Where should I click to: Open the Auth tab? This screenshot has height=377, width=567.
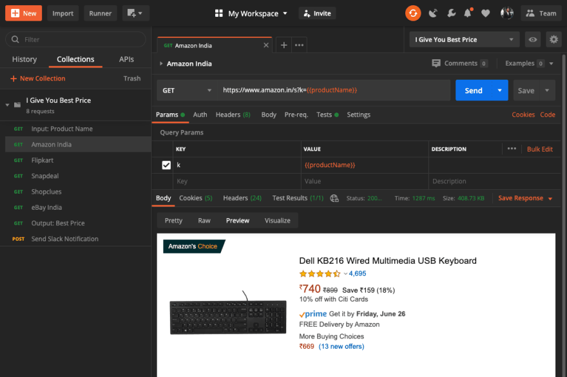[200, 115]
